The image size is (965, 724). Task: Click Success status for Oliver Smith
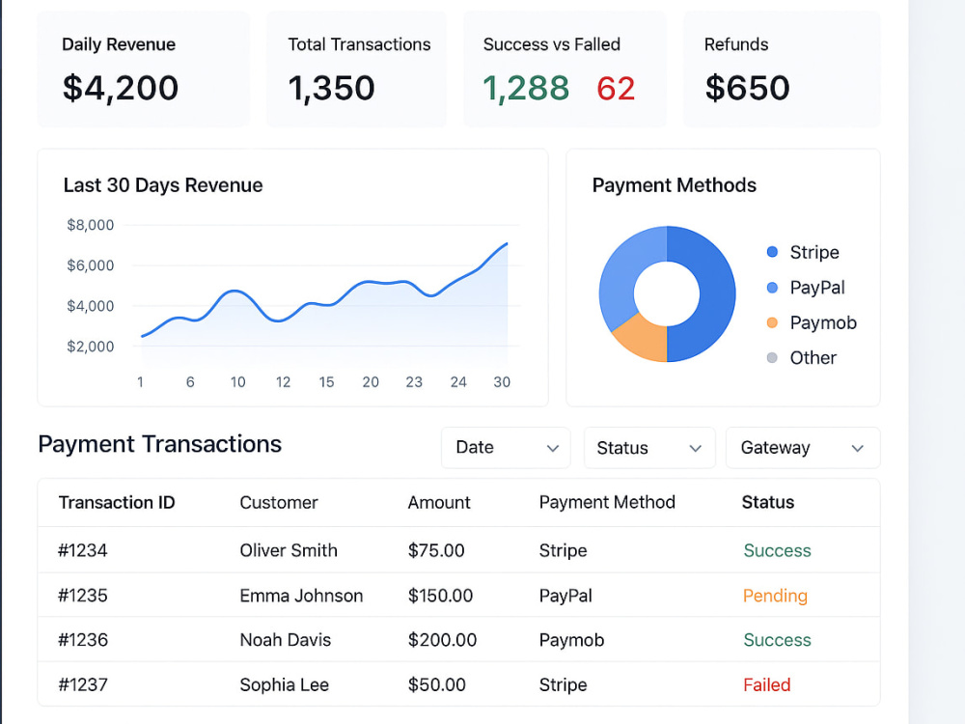pyautogui.click(x=777, y=550)
